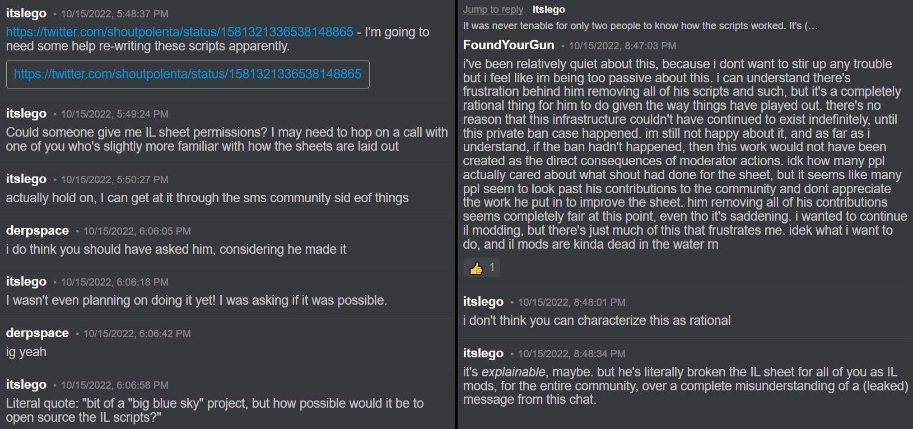Click the itslego username at 5:49:24 PM
This screenshot has height=429, width=913.
point(26,114)
